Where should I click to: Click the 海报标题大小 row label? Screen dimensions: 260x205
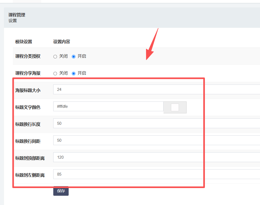pos(28,90)
